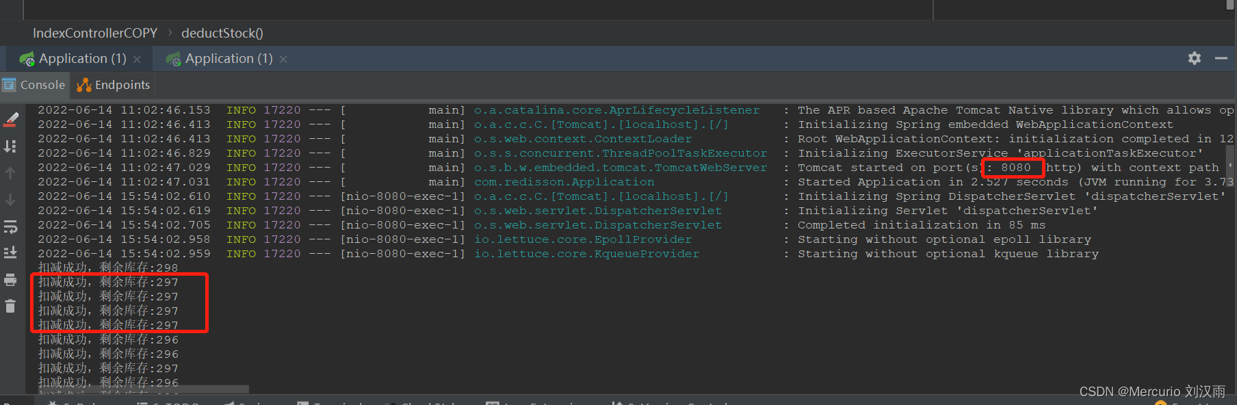The height and width of the screenshot is (405, 1237).
Task: Click 'Starting without optional kqueue library' message
Action: point(948,254)
